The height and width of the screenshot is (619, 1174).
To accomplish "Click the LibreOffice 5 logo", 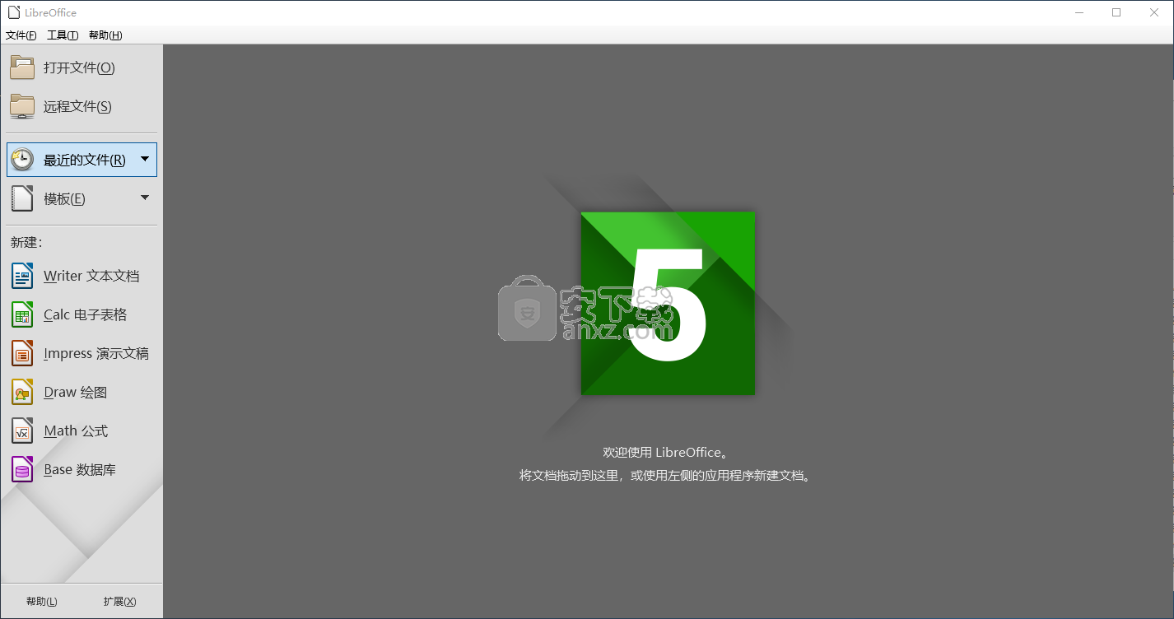I will 668,303.
